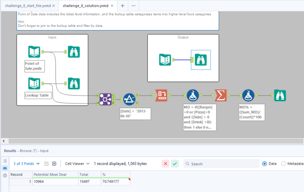
Task: Click the % column header
Action: [116, 175]
